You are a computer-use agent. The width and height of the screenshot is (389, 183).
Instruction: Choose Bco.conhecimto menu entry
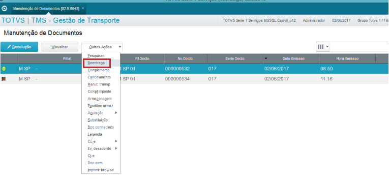101,127
